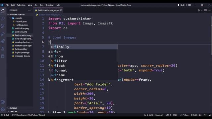Viewport: 212px width, 119px height.
Task: Open the Terminal menu
Action: pos(49,5)
